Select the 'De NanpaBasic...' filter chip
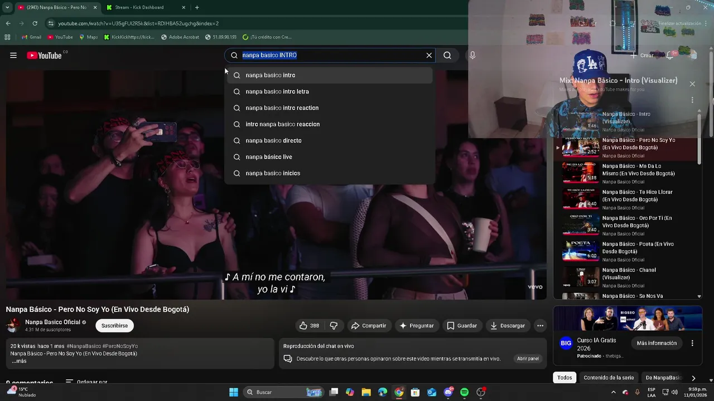Image resolution: width=714 pixels, height=401 pixels. tap(663, 378)
